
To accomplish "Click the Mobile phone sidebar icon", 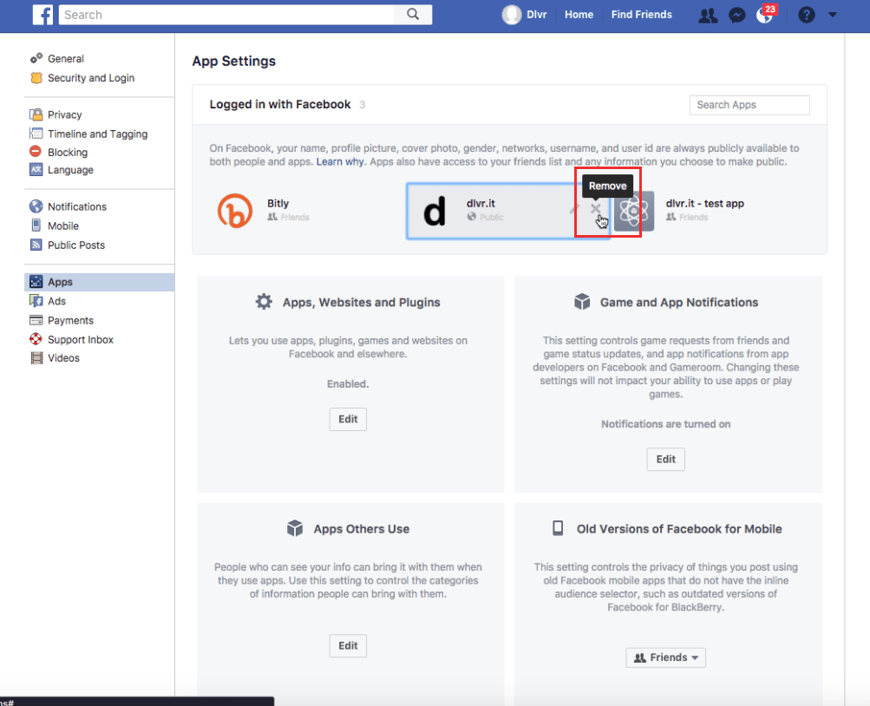I will pyautogui.click(x=36, y=226).
